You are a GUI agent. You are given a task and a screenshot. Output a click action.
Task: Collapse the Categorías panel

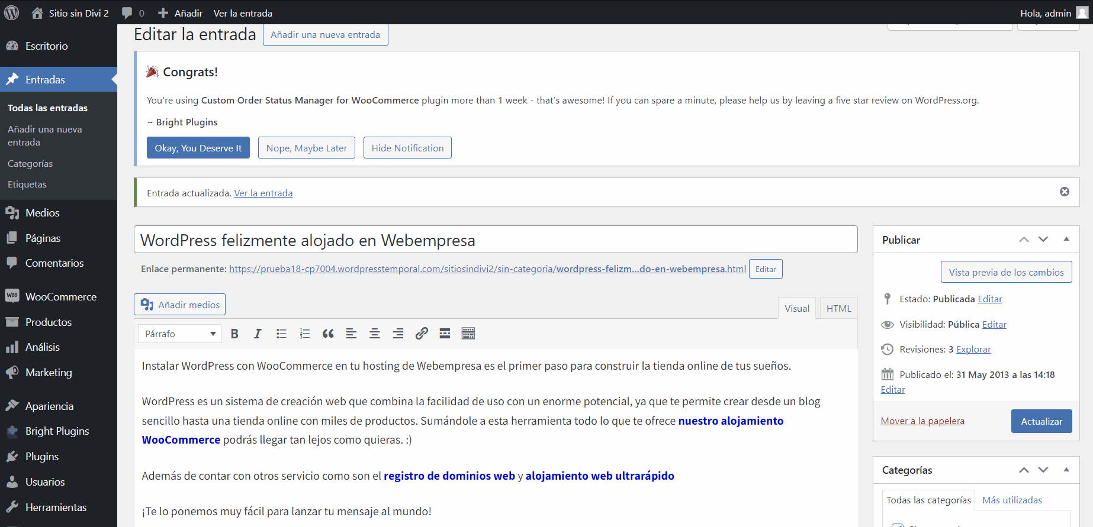(1066, 470)
